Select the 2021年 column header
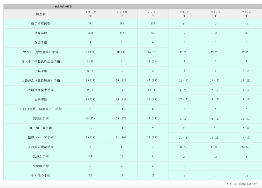Image resolution: width=262 pixels, height=188 pixels. [x=153, y=14]
